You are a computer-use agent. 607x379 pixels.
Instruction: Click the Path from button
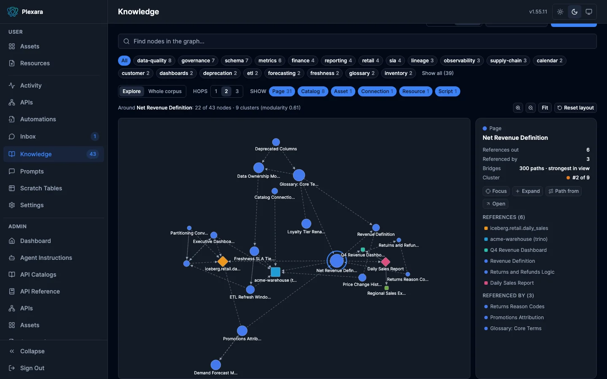click(x=564, y=191)
